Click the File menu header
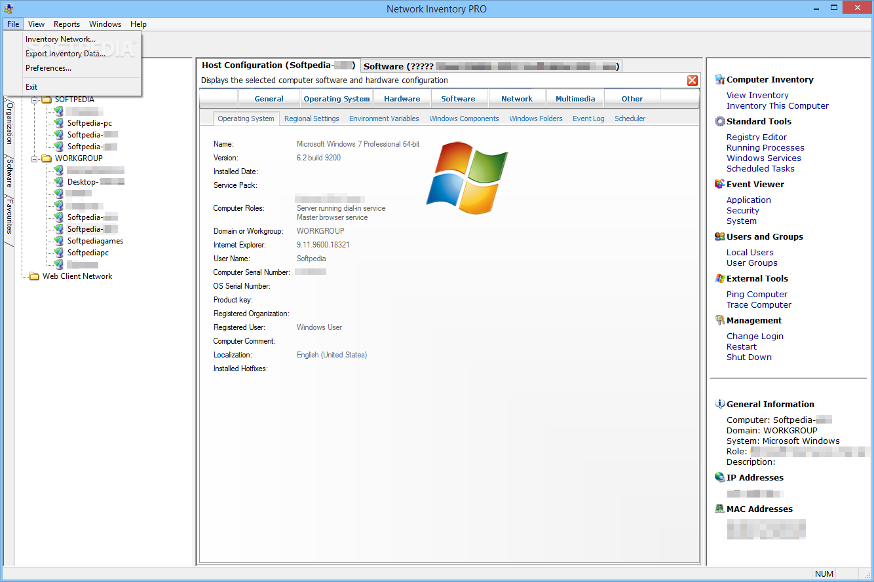Viewport: 874px width, 582px height. point(13,24)
